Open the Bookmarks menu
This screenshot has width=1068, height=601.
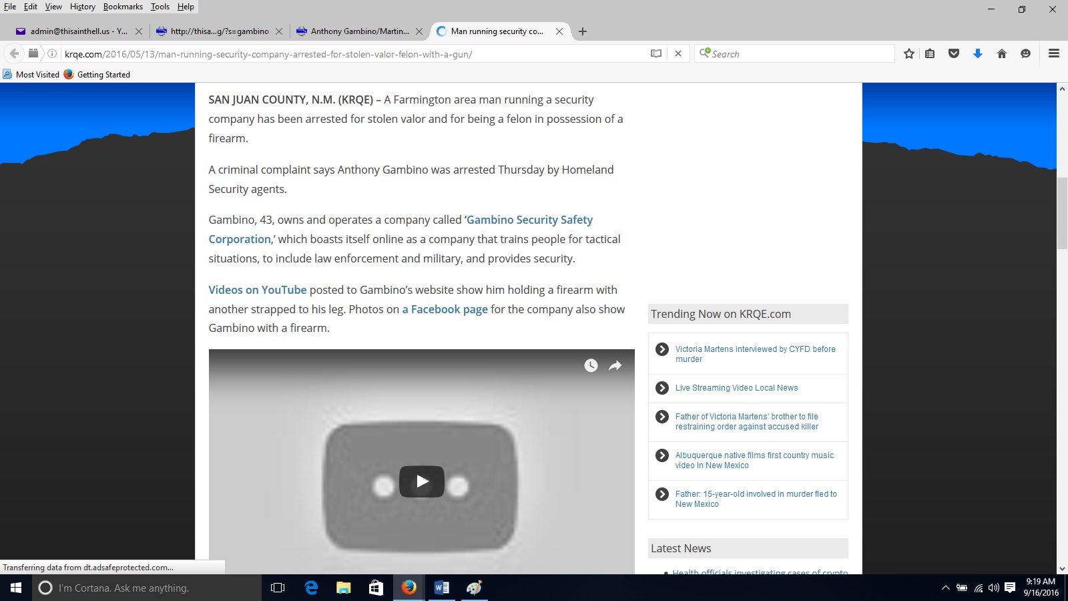pos(123,7)
